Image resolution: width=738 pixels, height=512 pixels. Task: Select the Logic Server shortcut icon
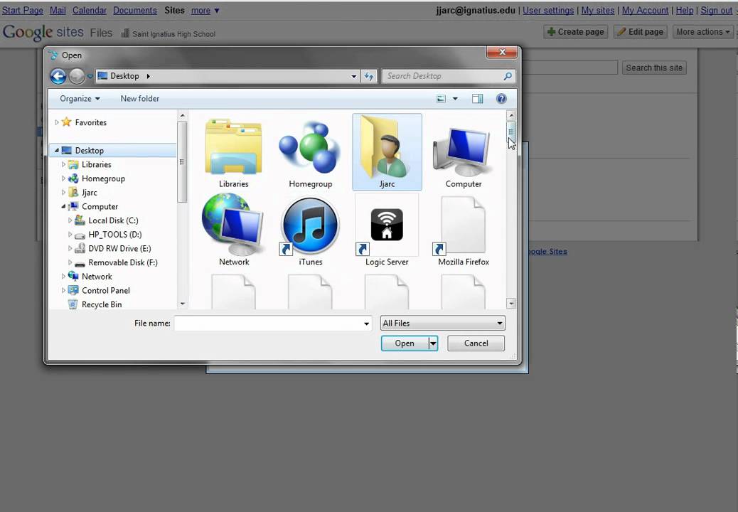click(387, 225)
